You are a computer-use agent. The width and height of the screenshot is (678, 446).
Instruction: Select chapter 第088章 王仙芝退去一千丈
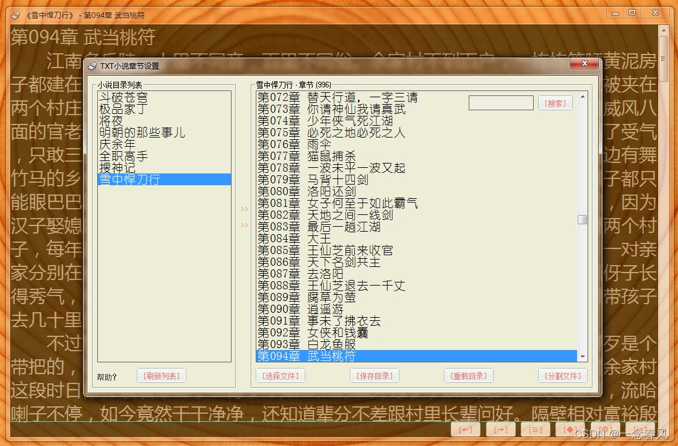(x=417, y=286)
